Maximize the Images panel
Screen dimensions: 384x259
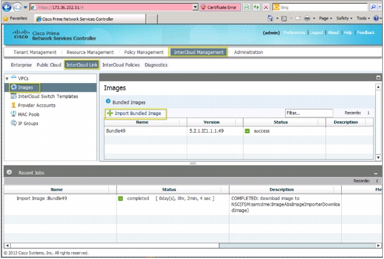coord(378,77)
